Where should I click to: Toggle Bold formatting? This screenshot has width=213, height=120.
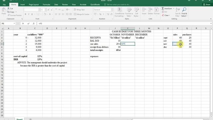(25, 14)
